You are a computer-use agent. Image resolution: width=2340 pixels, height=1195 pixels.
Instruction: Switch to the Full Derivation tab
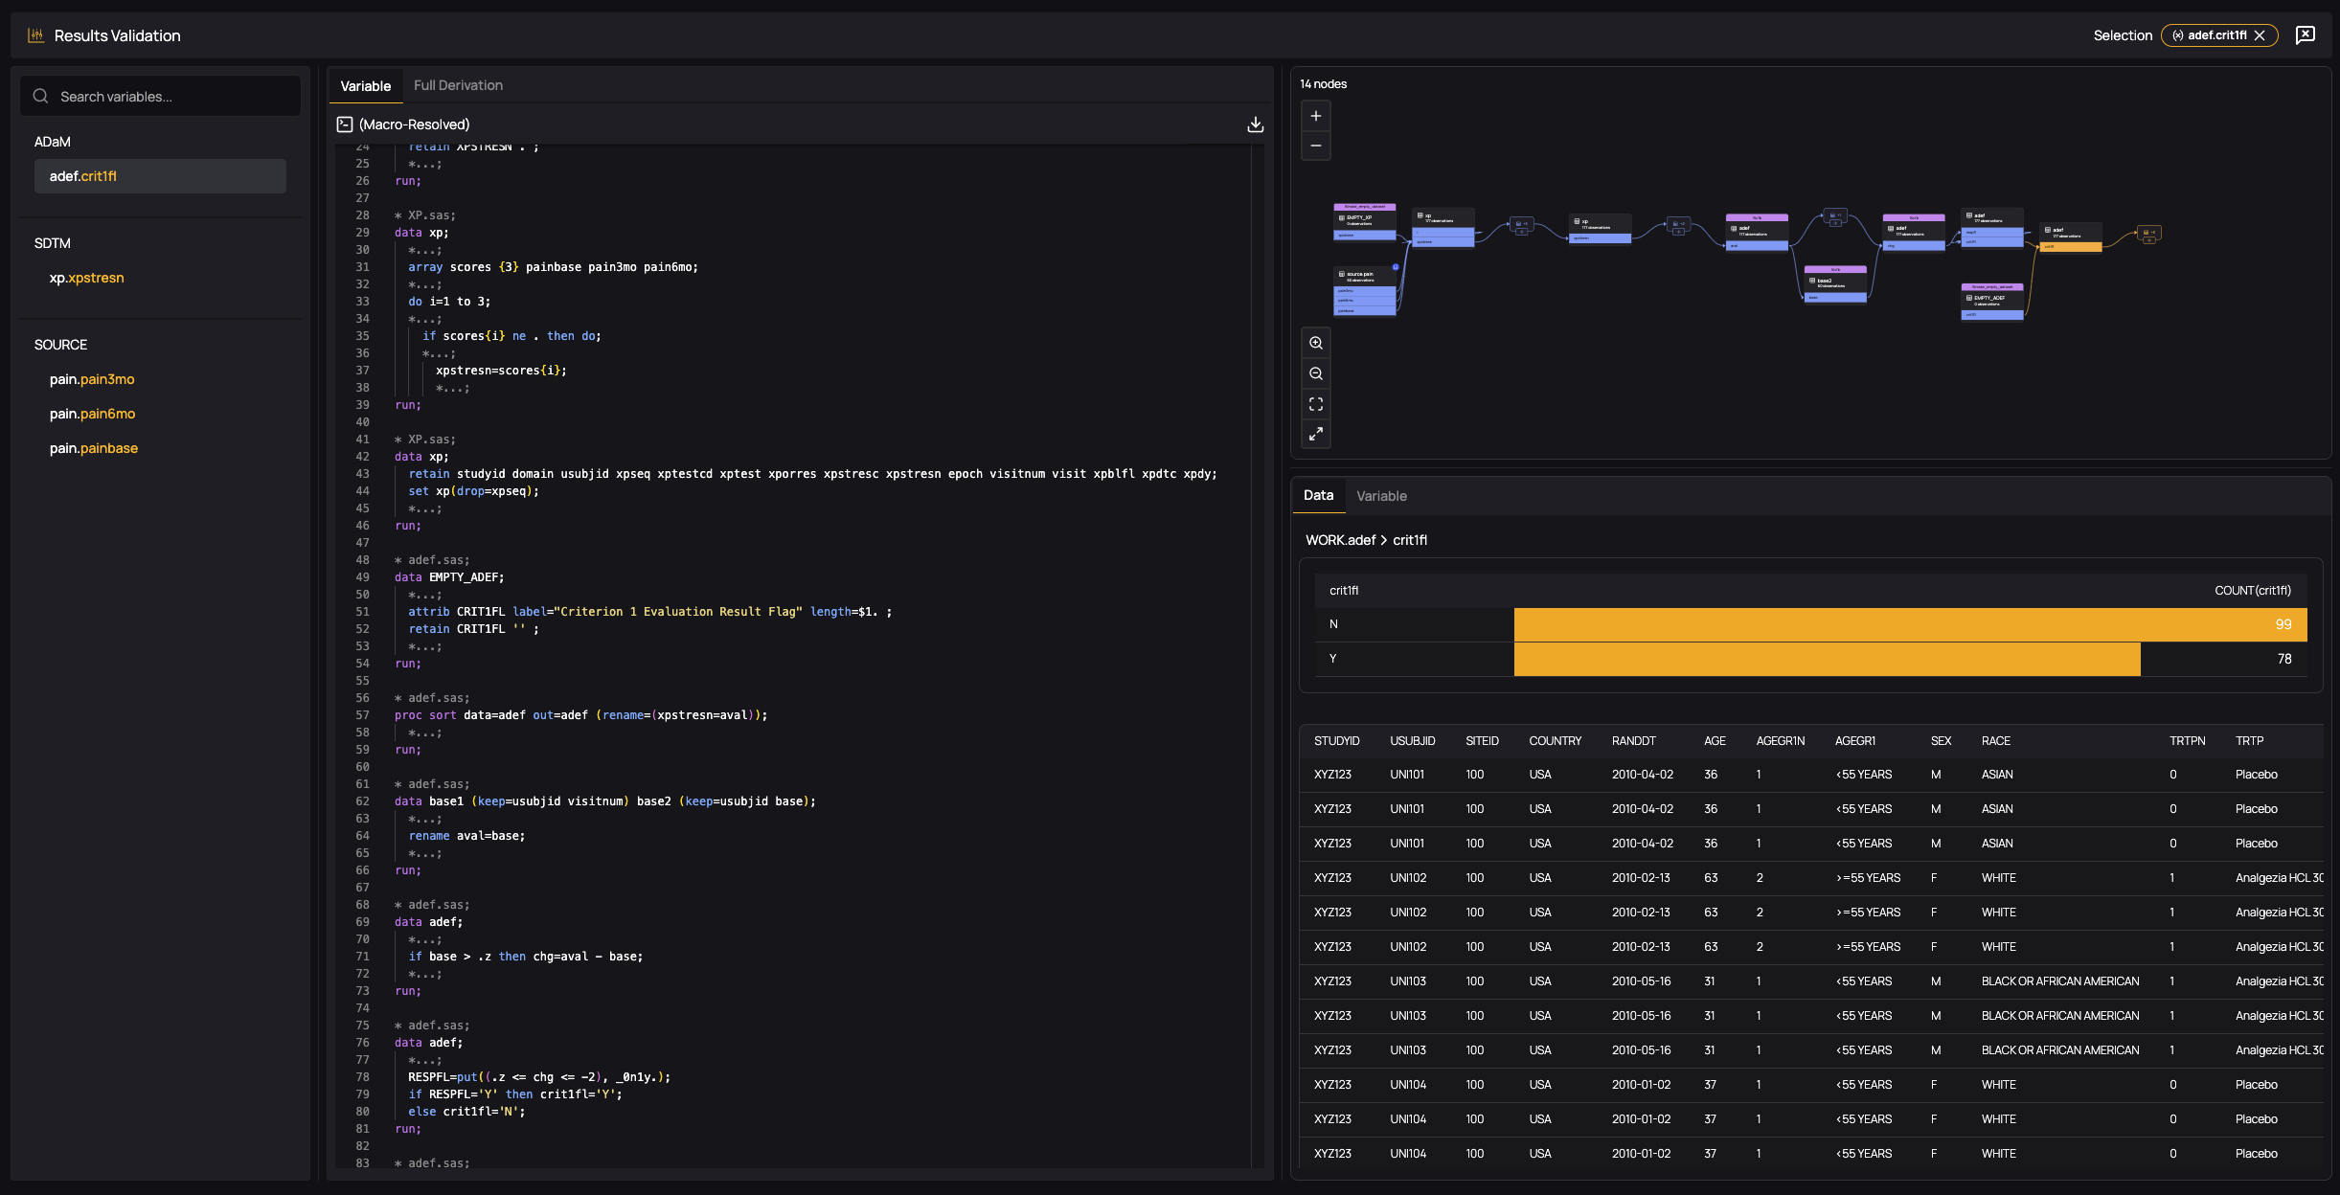(458, 85)
